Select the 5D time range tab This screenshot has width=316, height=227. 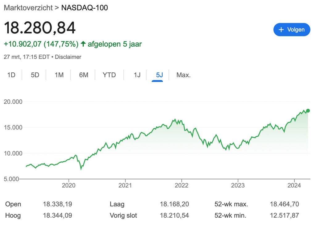tap(35, 75)
